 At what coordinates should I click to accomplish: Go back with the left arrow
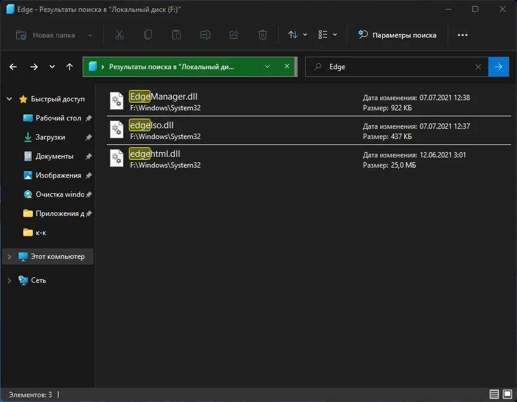(13, 67)
